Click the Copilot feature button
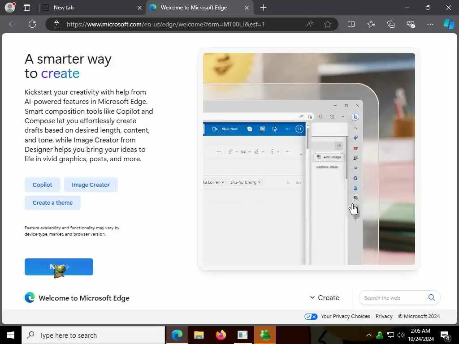Viewport: 459px width, 344px height. click(43, 185)
